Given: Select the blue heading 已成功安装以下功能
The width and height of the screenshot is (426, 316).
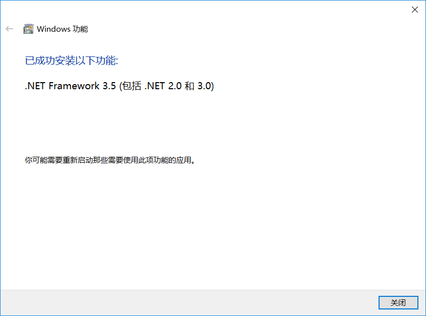Looking at the screenshot, I should [72, 60].
